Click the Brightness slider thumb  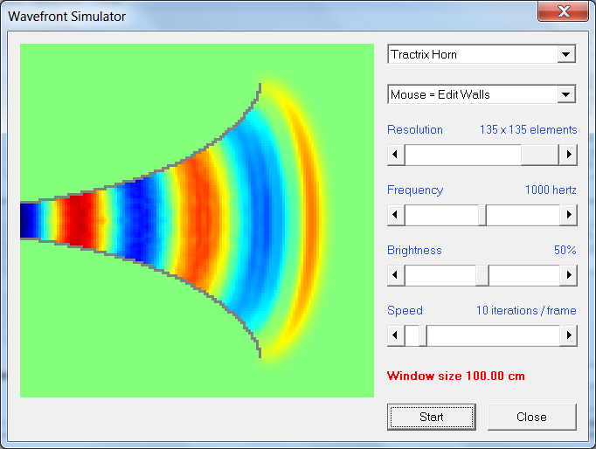coord(482,275)
